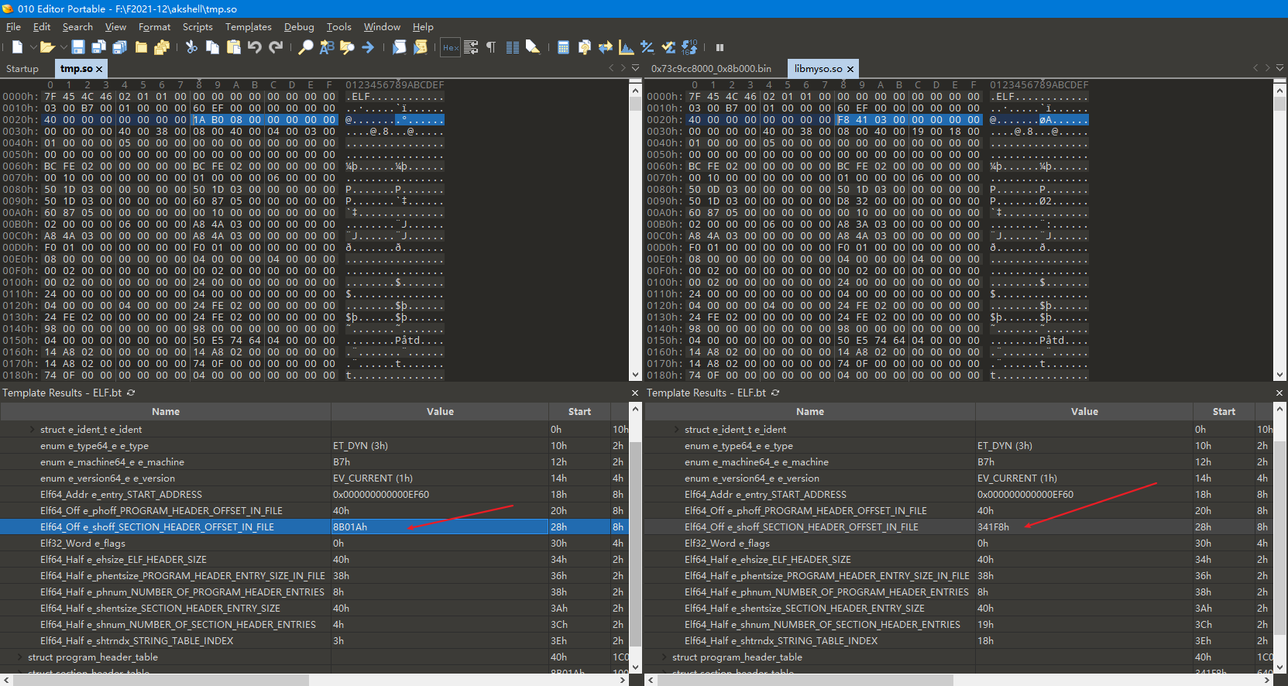Open the Scripts menu

coord(197,27)
